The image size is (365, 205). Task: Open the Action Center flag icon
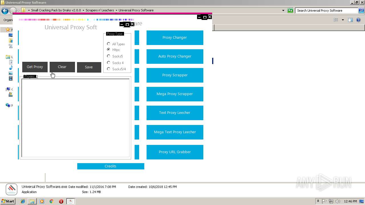pos(325,201)
